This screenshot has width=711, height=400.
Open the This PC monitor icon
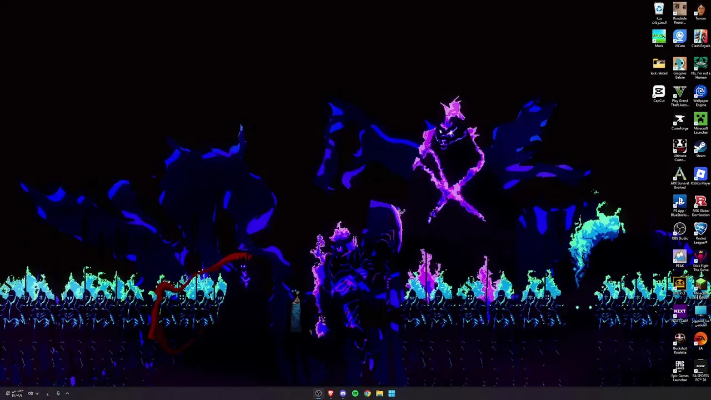tap(700, 316)
